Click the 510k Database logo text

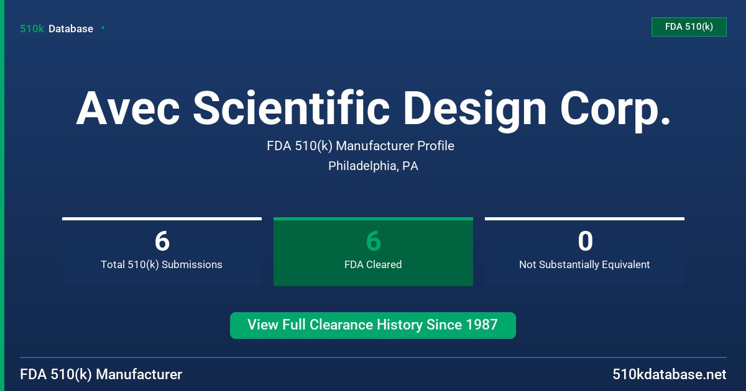click(x=57, y=29)
